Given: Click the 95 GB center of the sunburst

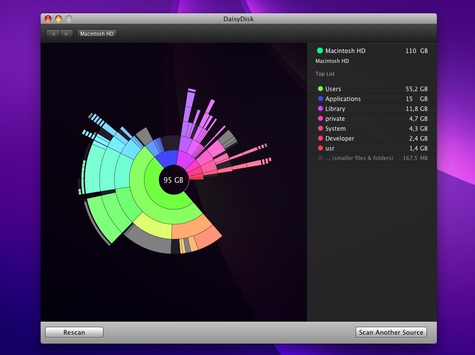Looking at the screenshot, I should (173, 180).
